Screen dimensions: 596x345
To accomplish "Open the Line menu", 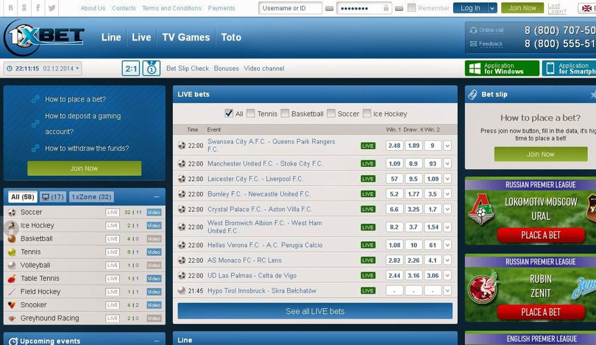I will click(111, 37).
